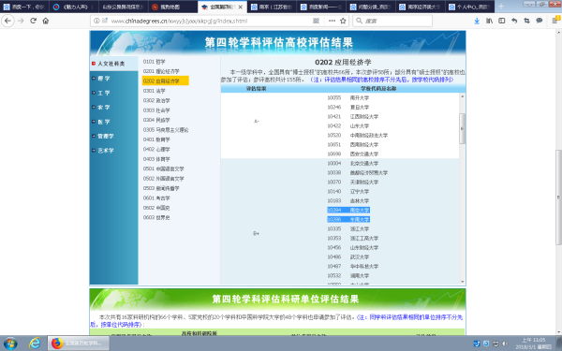The image size is (562, 351).
Task: Expand the 理学 category
Action: click(104, 79)
